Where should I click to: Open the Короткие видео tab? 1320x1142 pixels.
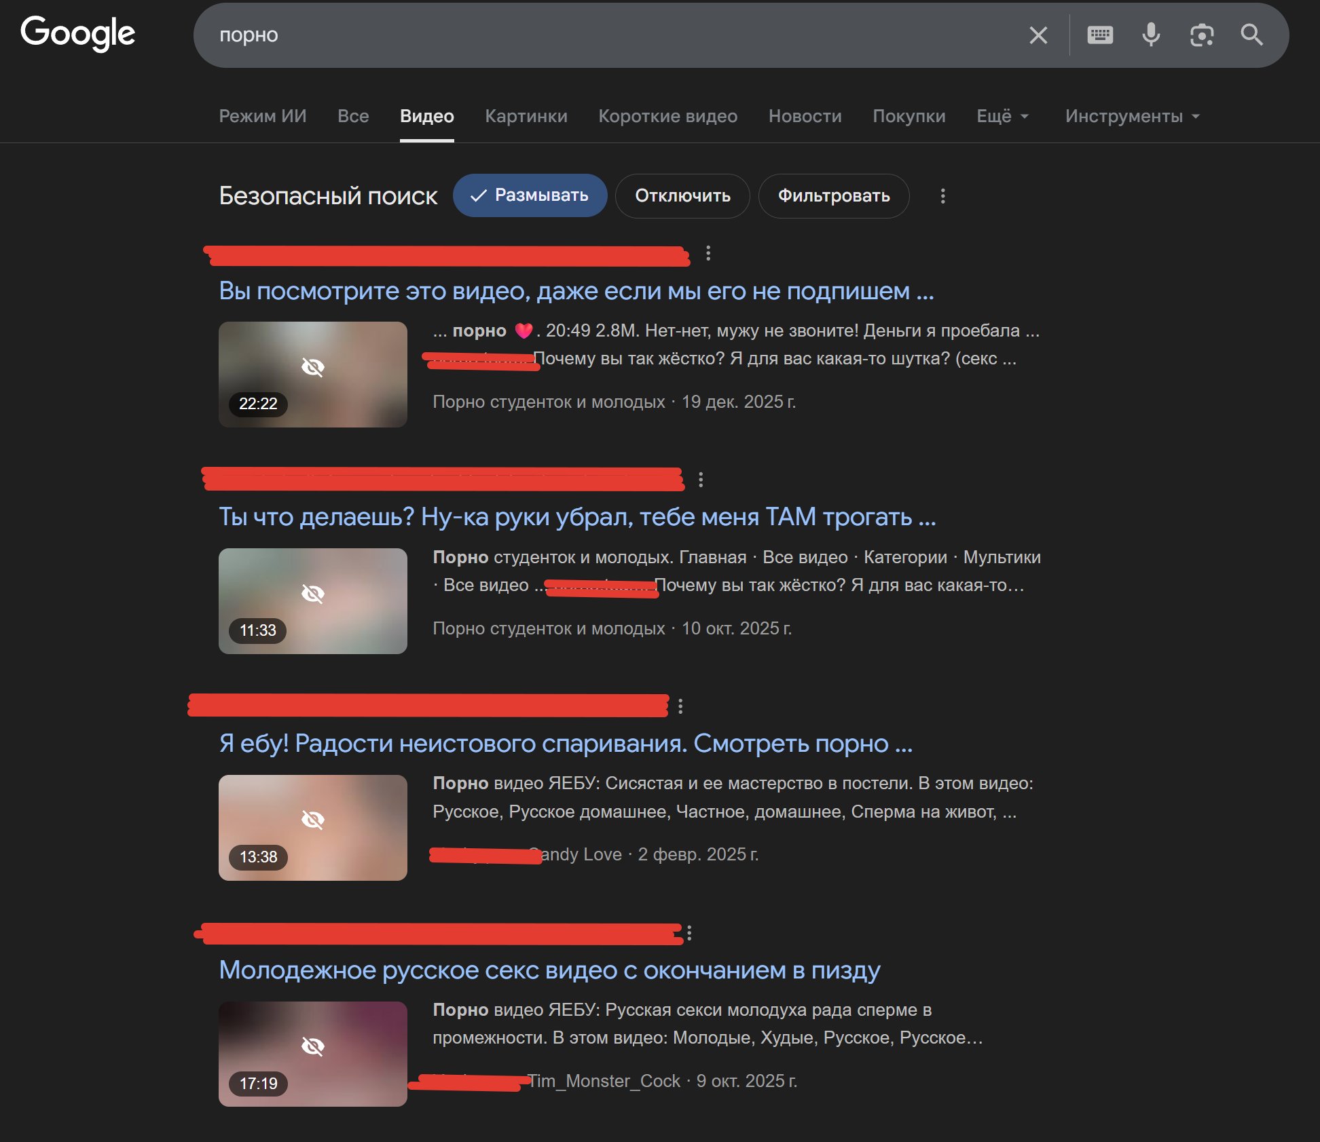pos(667,116)
